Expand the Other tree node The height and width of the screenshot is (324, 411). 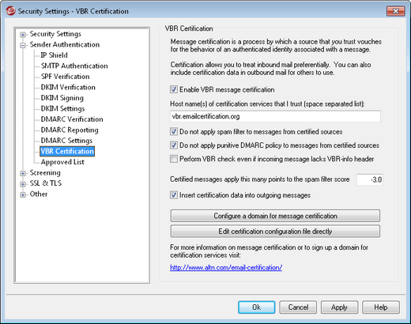pos(23,194)
